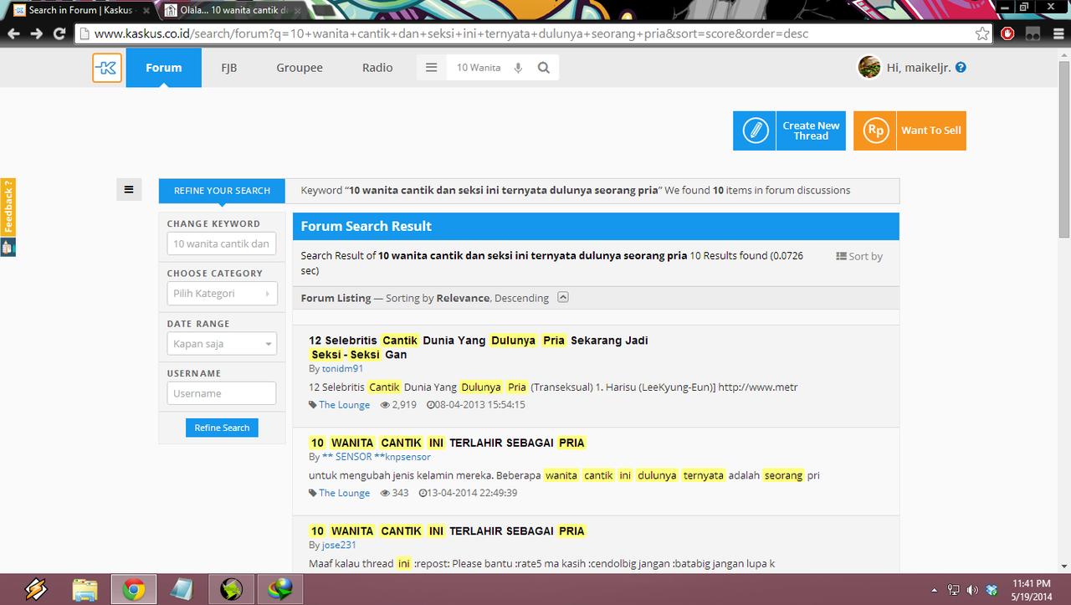Click the Change Keyword input field
Viewport: 1071px width, 605px height.
(x=222, y=244)
